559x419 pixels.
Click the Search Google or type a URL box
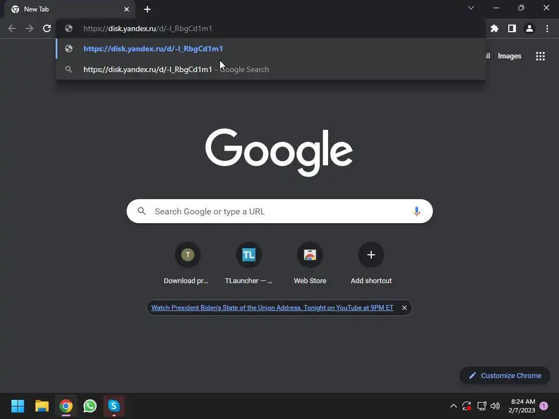click(x=279, y=211)
